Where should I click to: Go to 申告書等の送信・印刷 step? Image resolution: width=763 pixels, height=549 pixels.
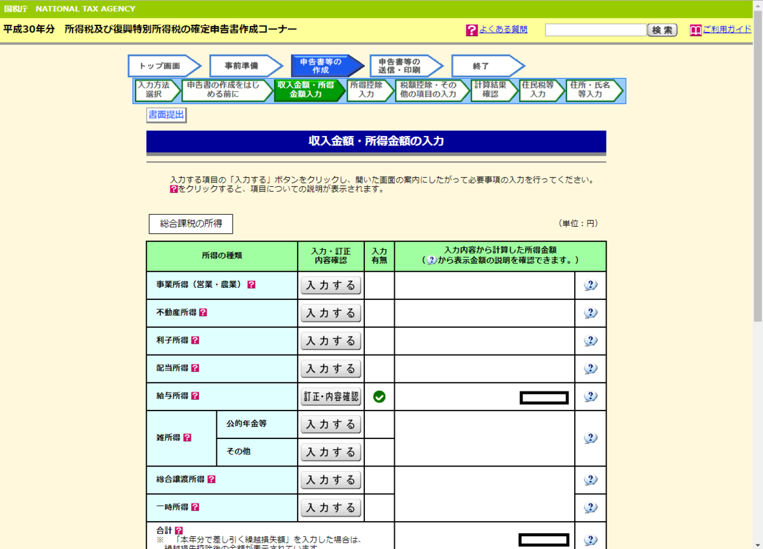(x=407, y=65)
